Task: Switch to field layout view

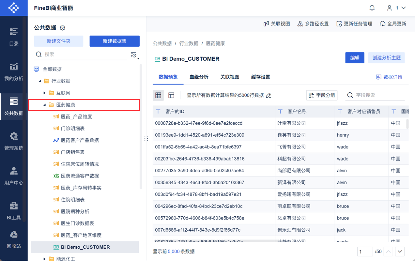Action: (x=171, y=95)
